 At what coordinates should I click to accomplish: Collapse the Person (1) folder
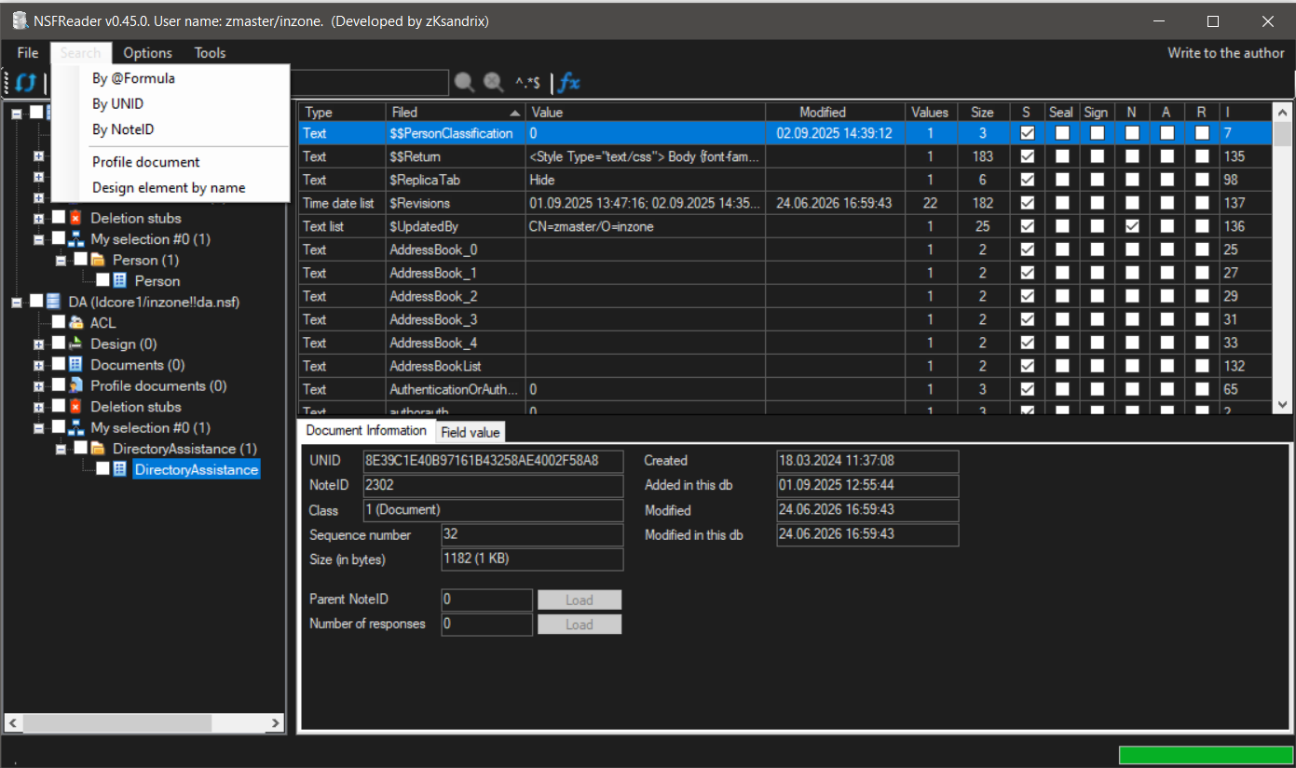[61, 260]
